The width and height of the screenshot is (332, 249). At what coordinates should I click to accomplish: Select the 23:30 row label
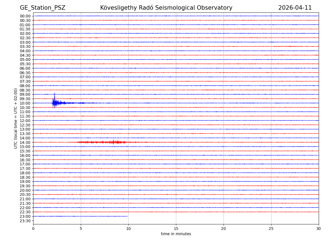tap(25, 221)
